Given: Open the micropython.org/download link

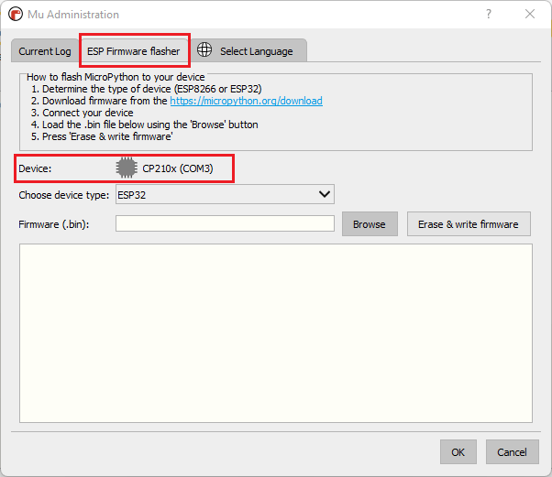Looking at the screenshot, I should click(246, 102).
